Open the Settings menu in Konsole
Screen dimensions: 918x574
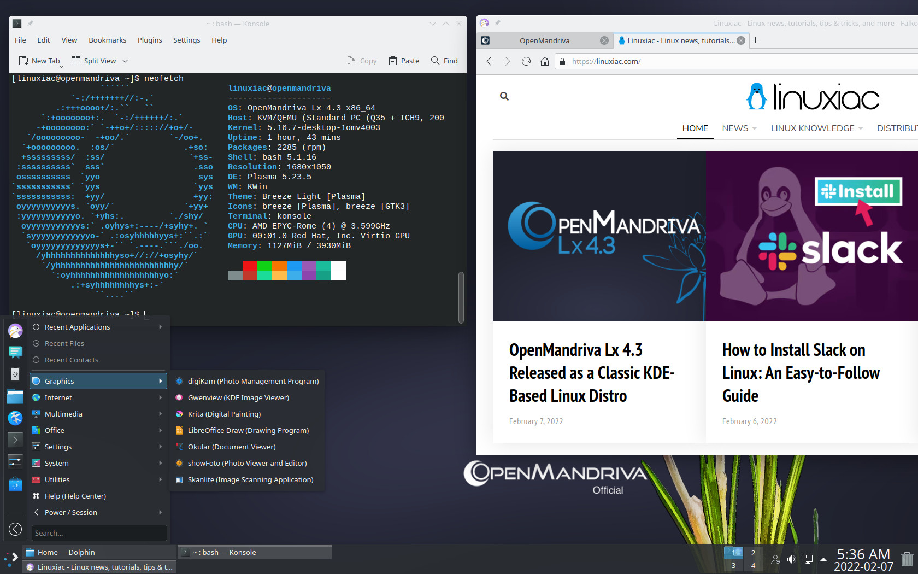187,40
